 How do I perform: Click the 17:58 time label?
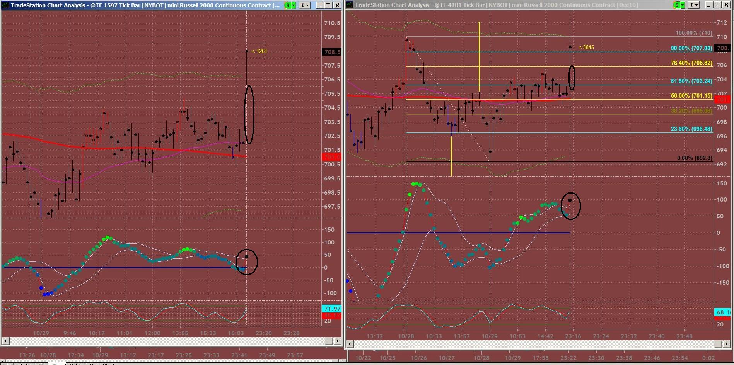pyautogui.click(x=541, y=358)
